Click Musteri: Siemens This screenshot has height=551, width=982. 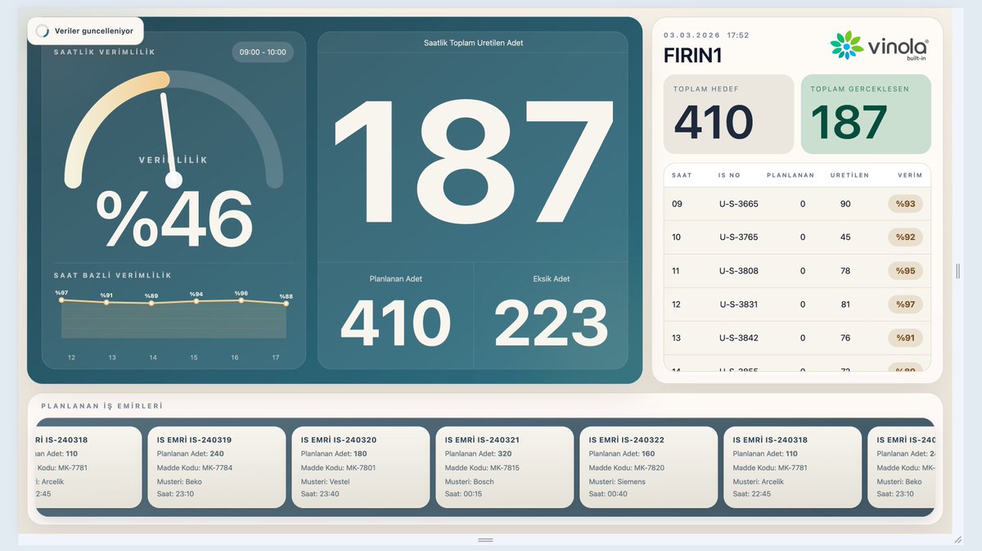click(x=617, y=482)
